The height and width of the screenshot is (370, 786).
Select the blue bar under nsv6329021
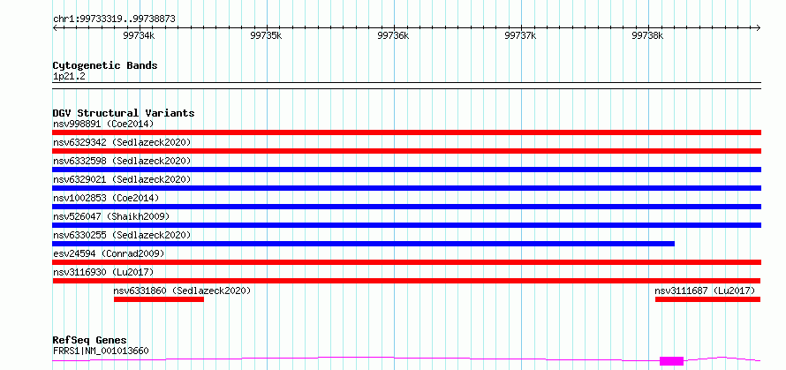pyautogui.click(x=407, y=188)
